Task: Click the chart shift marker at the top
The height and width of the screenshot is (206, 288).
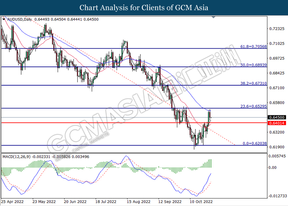Action: coord(213,17)
